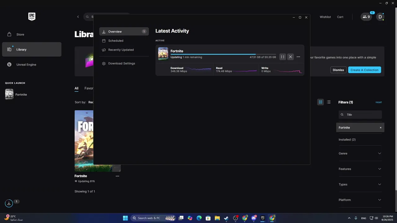Image resolution: width=397 pixels, height=223 pixels.
Task: Open the friends list icon
Action: pyautogui.click(x=366, y=17)
